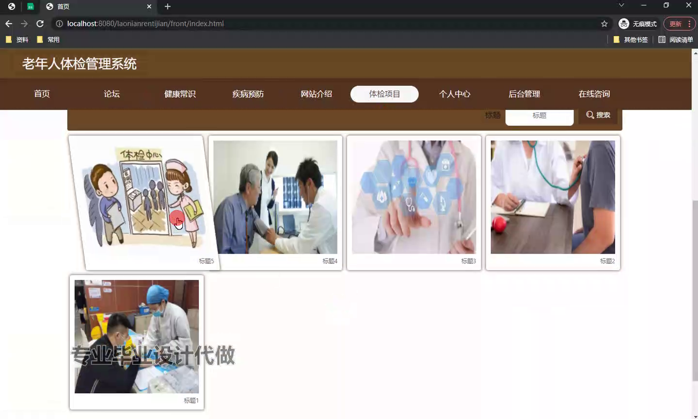Click the 标题3 caption text
The image size is (698, 419).
pos(468,261)
